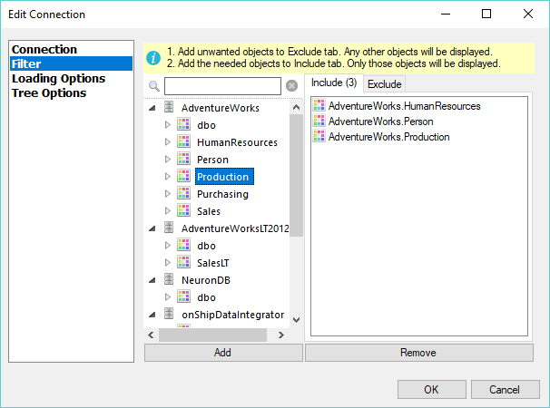This screenshot has width=550, height=408.
Task: Select the NeuronDB database label
Action: tap(206, 280)
